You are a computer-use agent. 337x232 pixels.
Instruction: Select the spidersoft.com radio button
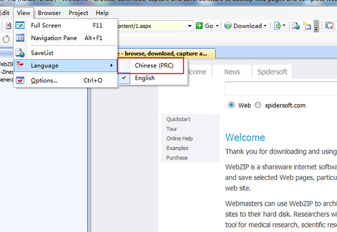coord(258,105)
